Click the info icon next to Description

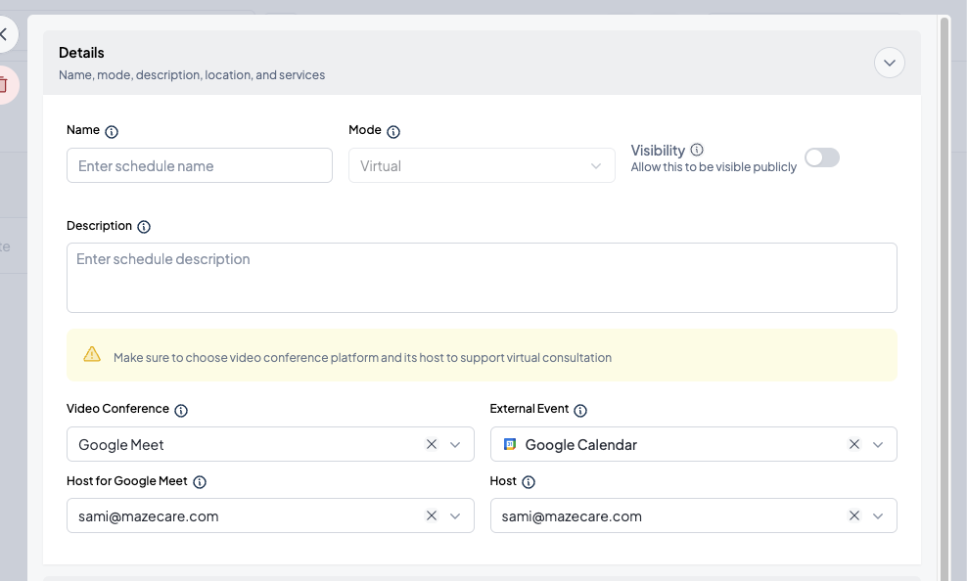(x=144, y=227)
